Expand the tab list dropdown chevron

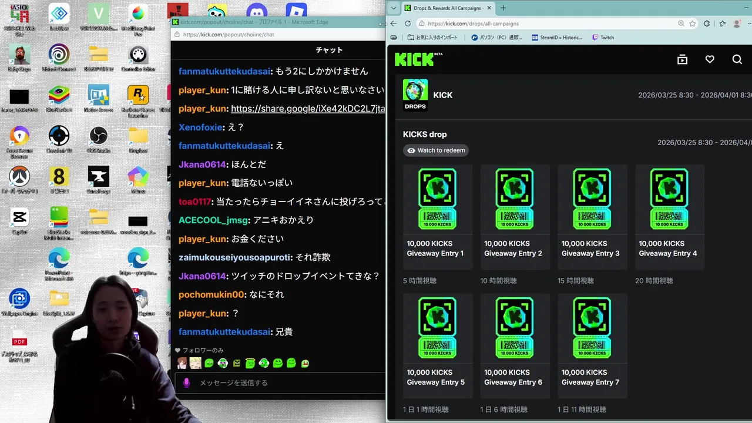(x=394, y=8)
